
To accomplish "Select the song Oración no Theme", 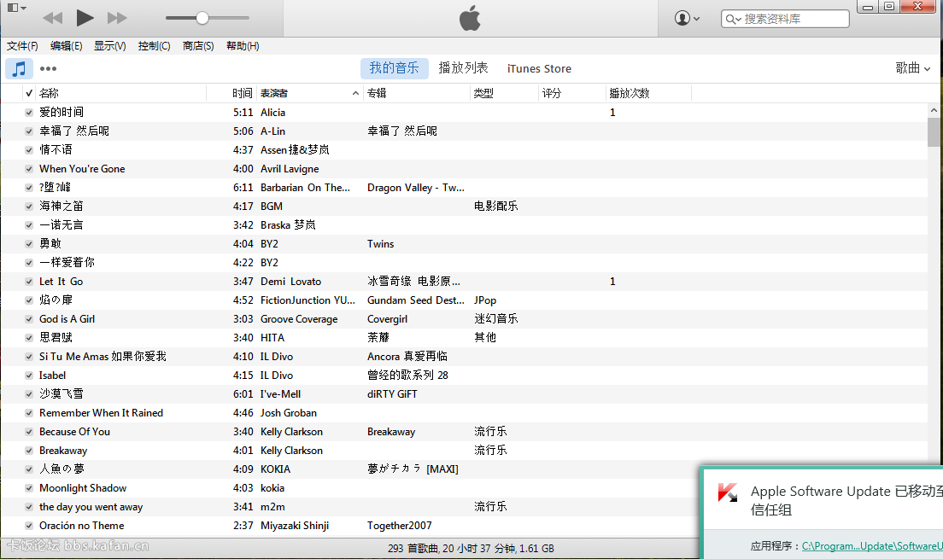I will (x=82, y=526).
